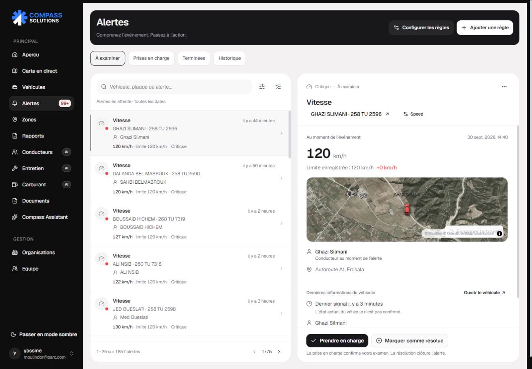This screenshot has height=369, width=532.
Task: Switch to Terminées tab
Action: 194,58
